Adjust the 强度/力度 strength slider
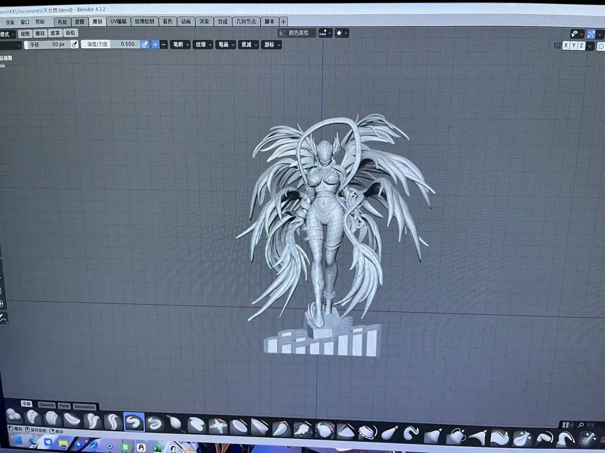The height and width of the screenshot is (453, 605). click(111, 44)
